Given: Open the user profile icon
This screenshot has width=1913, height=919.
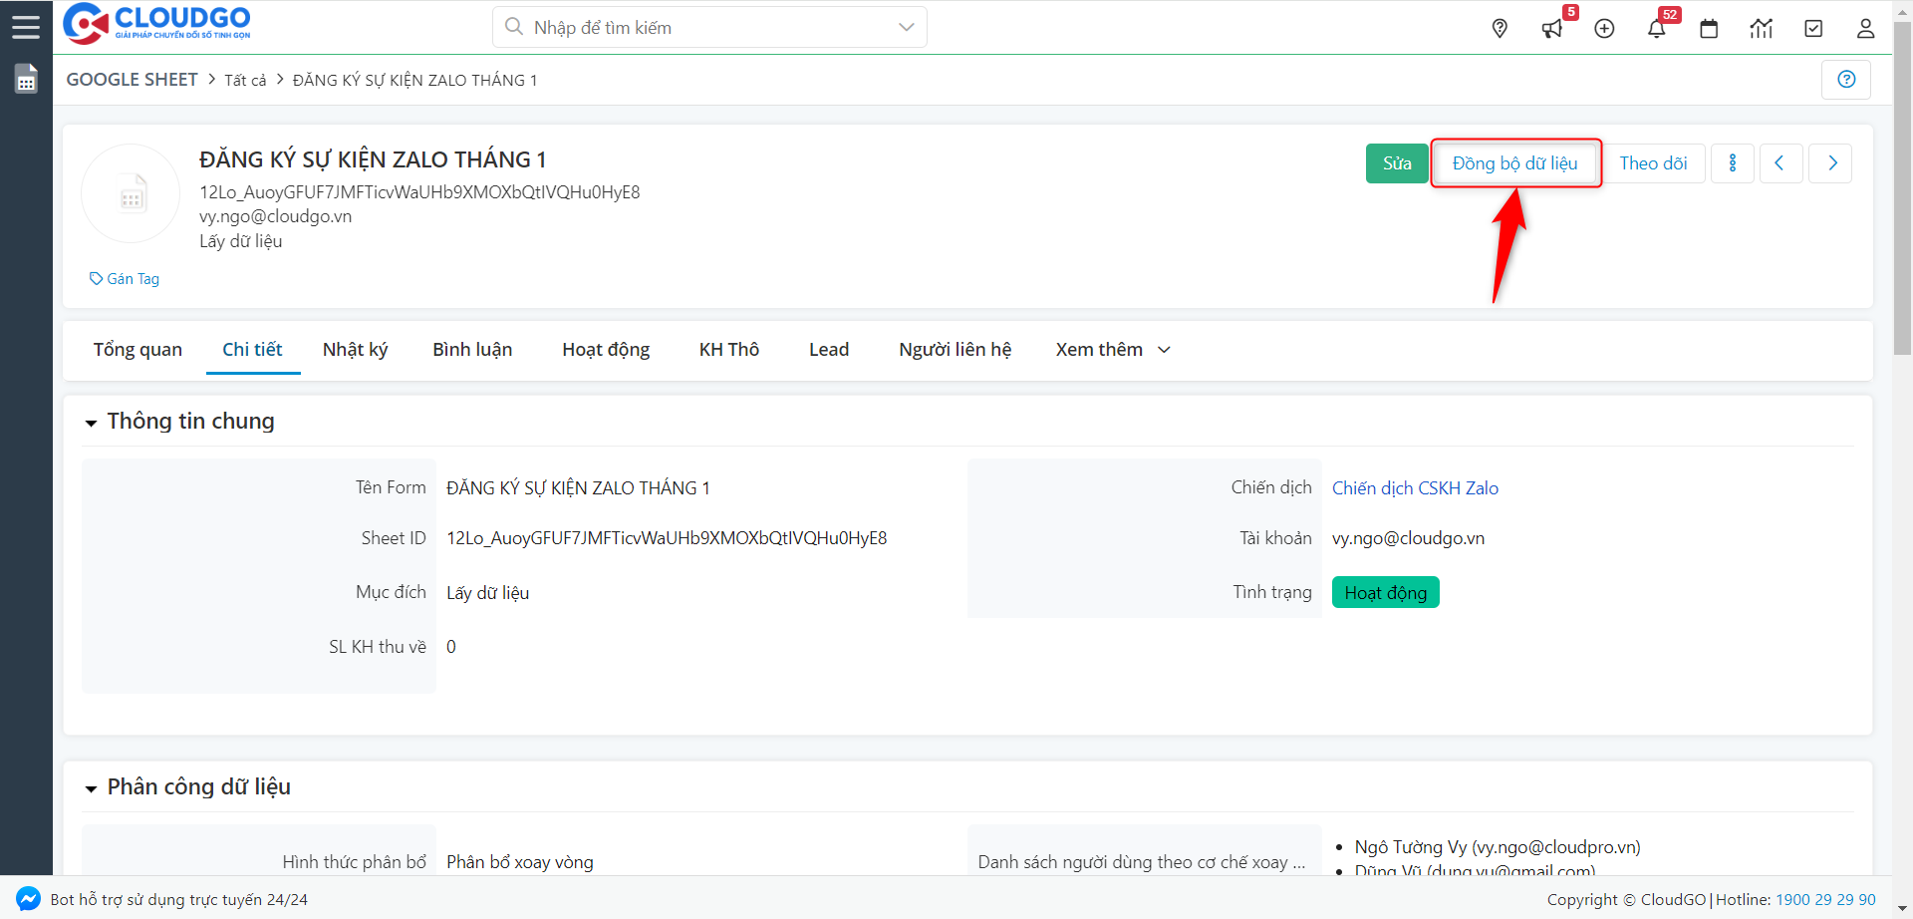Looking at the screenshot, I should (x=1865, y=28).
